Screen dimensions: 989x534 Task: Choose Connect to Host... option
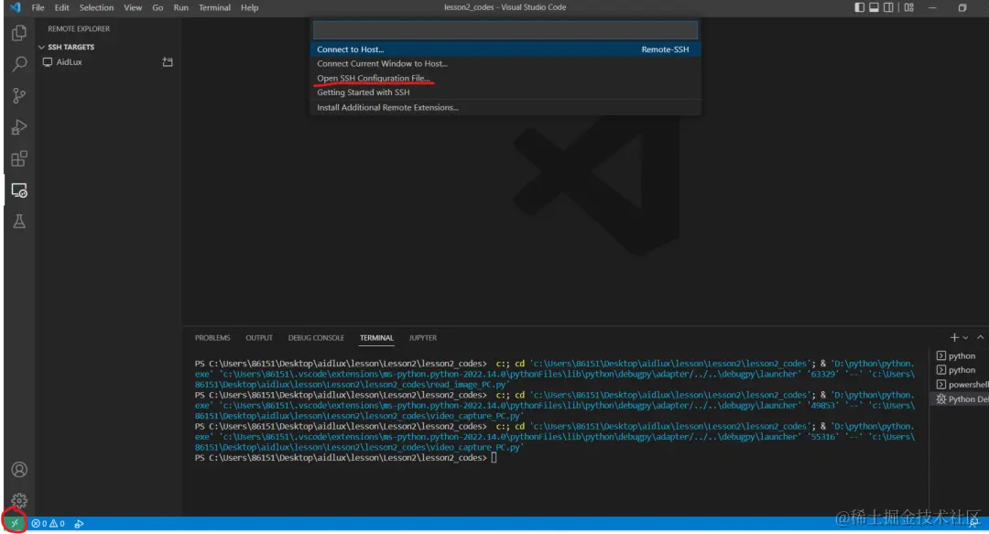505,49
